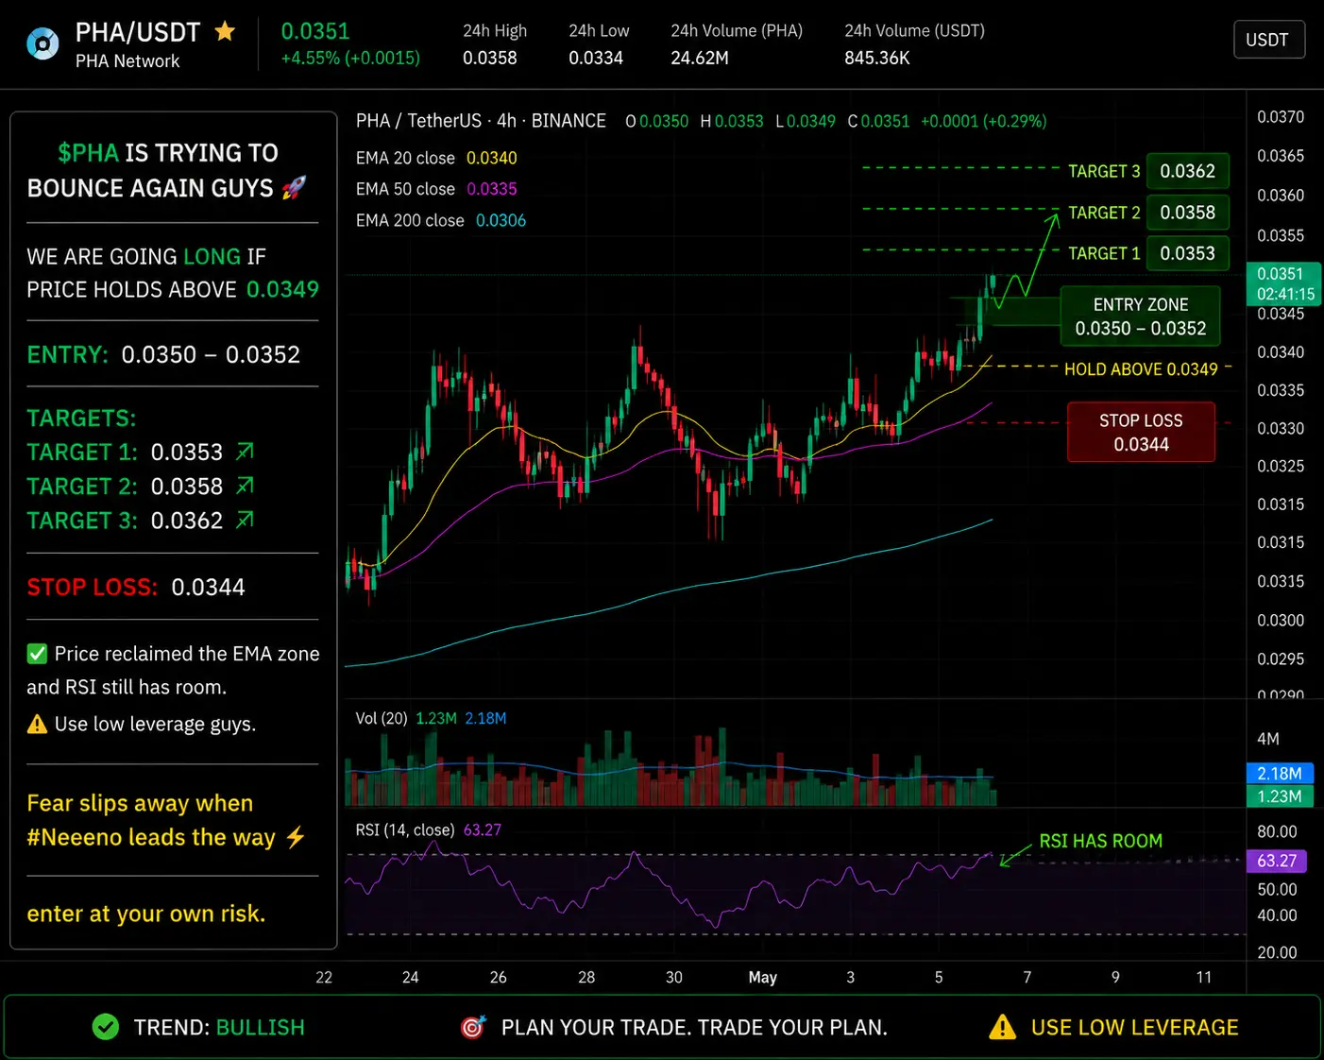Click the 'May' label on the time axis
Viewport: 1324px width, 1060px height.
762,977
